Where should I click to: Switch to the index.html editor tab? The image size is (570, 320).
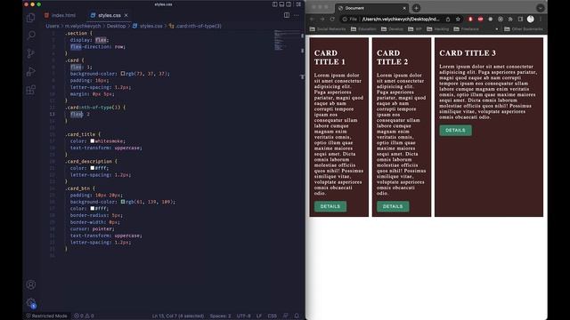pos(61,15)
